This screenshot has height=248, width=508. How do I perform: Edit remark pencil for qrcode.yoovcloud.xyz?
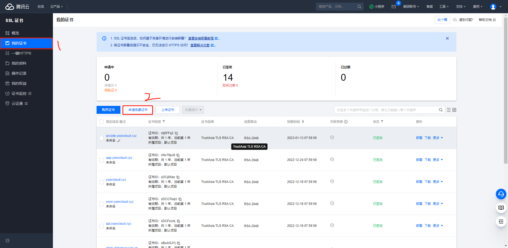pyautogui.click(x=119, y=141)
